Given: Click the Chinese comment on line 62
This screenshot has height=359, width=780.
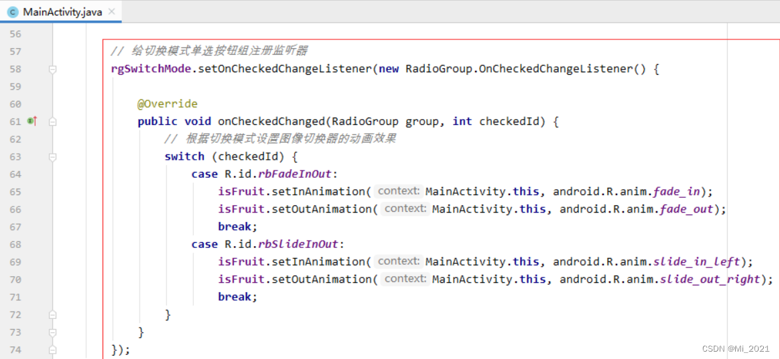Looking at the screenshot, I should pyautogui.click(x=281, y=139).
